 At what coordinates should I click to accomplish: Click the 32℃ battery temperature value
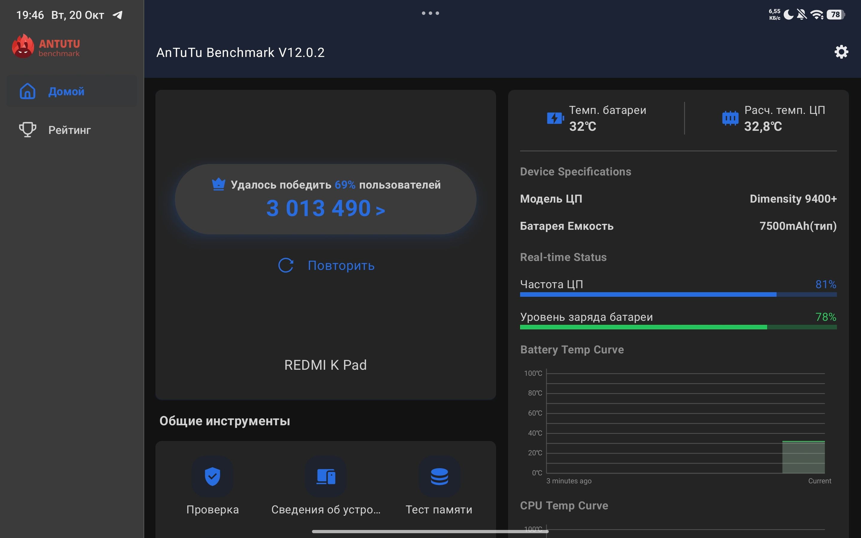(x=582, y=126)
